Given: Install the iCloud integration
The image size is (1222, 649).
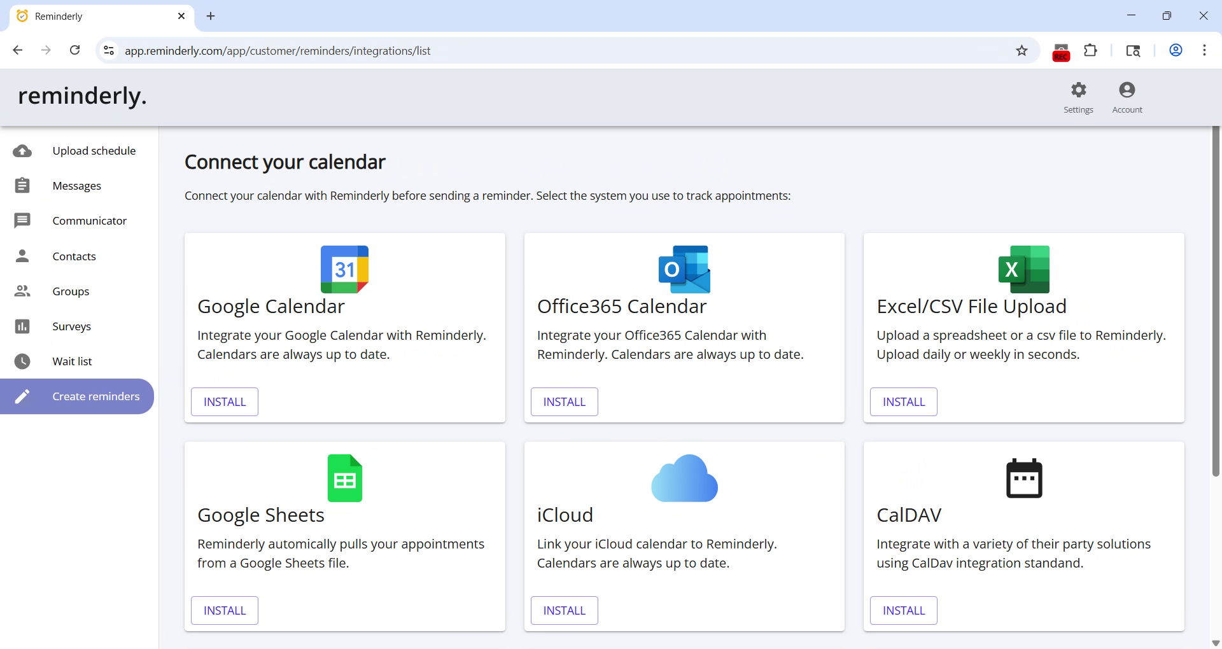Looking at the screenshot, I should click(x=564, y=610).
